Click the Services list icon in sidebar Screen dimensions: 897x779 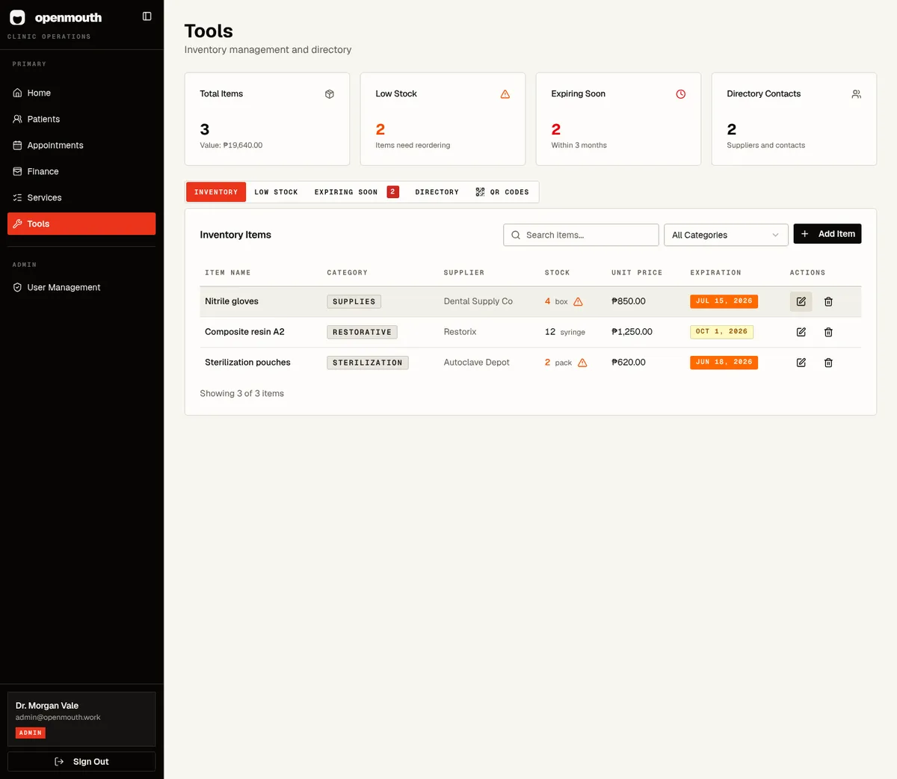17,197
